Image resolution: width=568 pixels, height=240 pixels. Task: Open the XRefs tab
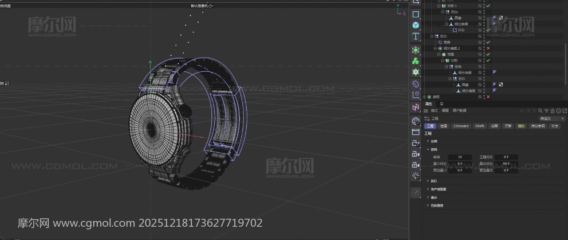coord(480,126)
